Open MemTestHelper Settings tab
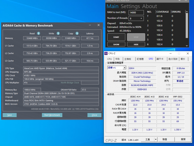The height and width of the screenshot is (146, 194). (130, 6)
